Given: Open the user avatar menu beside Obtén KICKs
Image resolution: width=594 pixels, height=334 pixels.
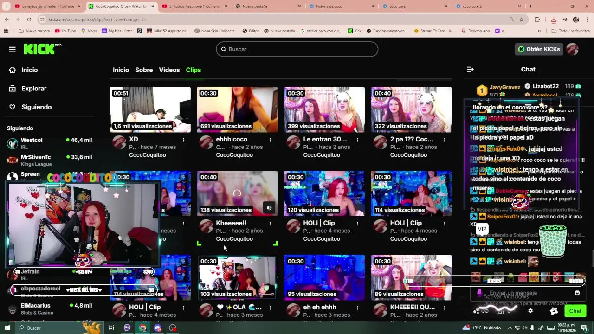Looking at the screenshot, I should pos(572,49).
